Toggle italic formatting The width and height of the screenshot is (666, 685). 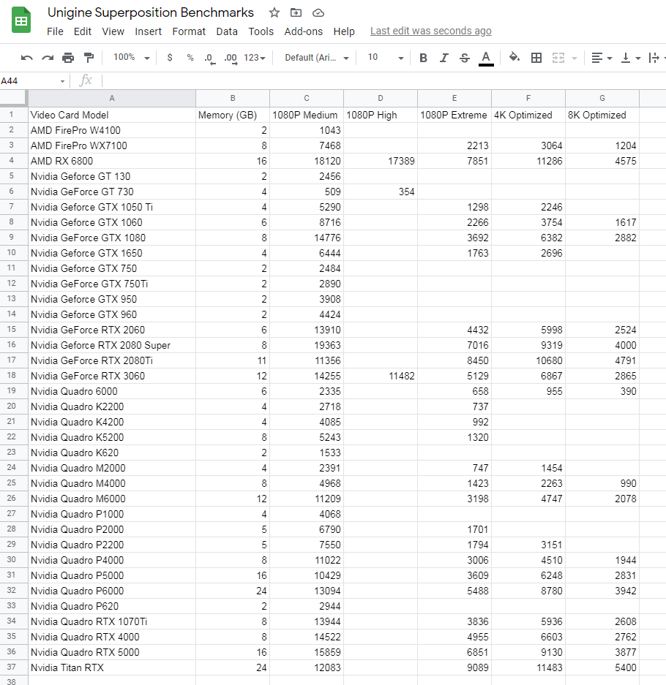point(444,58)
